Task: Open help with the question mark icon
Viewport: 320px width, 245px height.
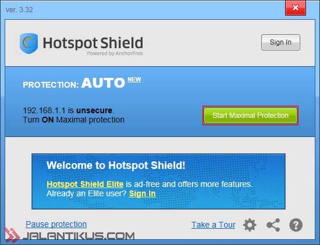Action: tap(296, 225)
